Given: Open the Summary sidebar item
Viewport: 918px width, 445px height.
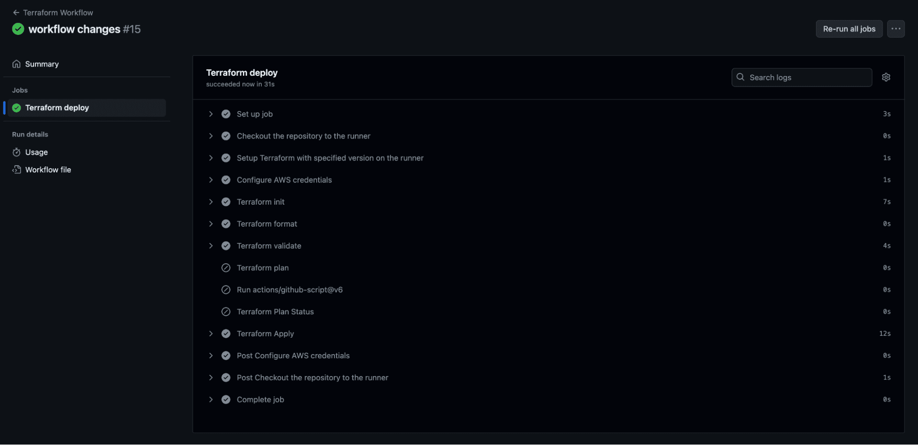Looking at the screenshot, I should [x=42, y=64].
